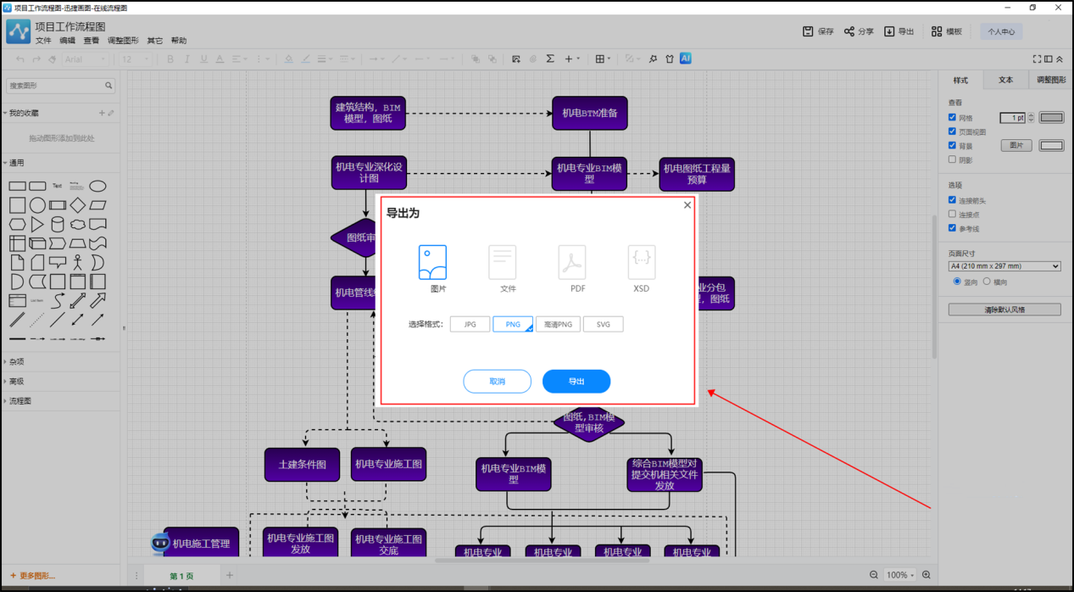Click the grid color swatch
1074x592 pixels.
pyautogui.click(x=1051, y=118)
